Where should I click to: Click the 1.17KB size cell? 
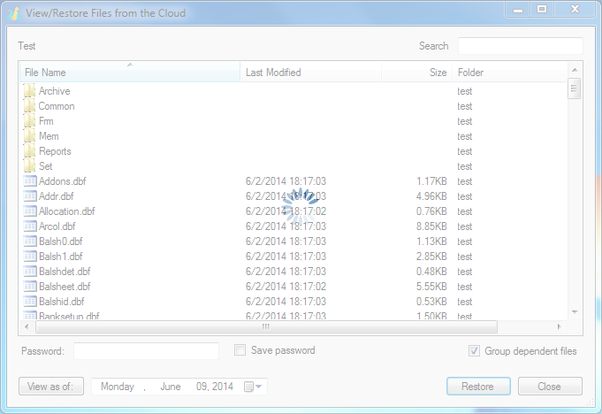coord(431,180)
